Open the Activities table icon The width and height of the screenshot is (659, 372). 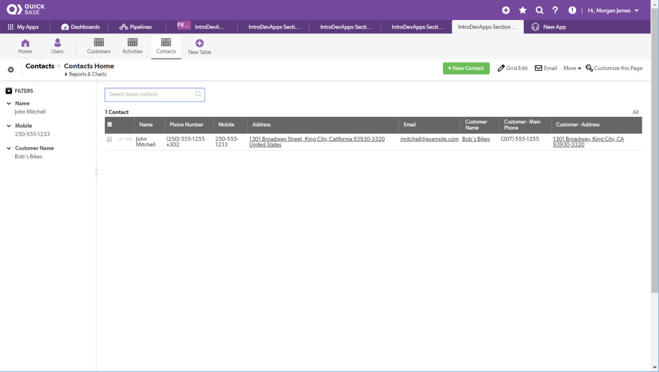click(132, 43)
